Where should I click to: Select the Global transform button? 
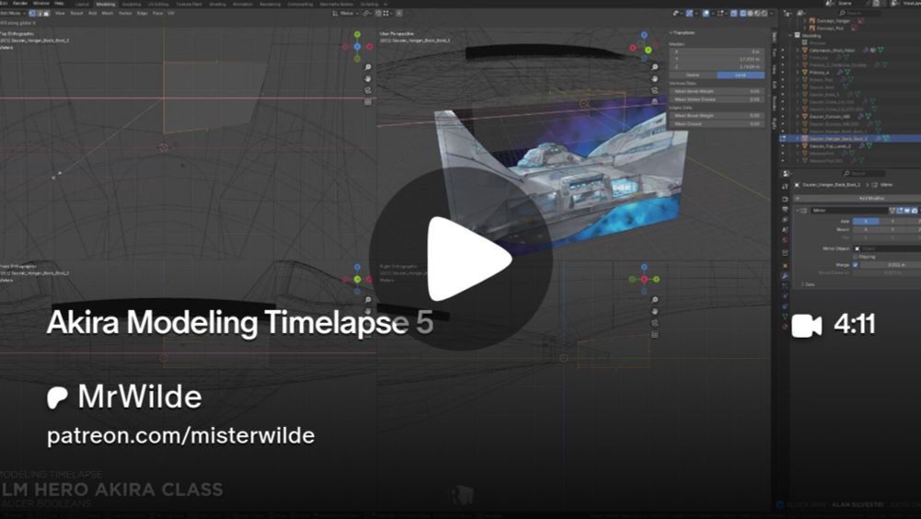[694, 75]
